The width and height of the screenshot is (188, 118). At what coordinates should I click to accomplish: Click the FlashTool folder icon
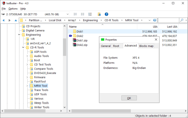pyautogui.click(x=31, y=82)
